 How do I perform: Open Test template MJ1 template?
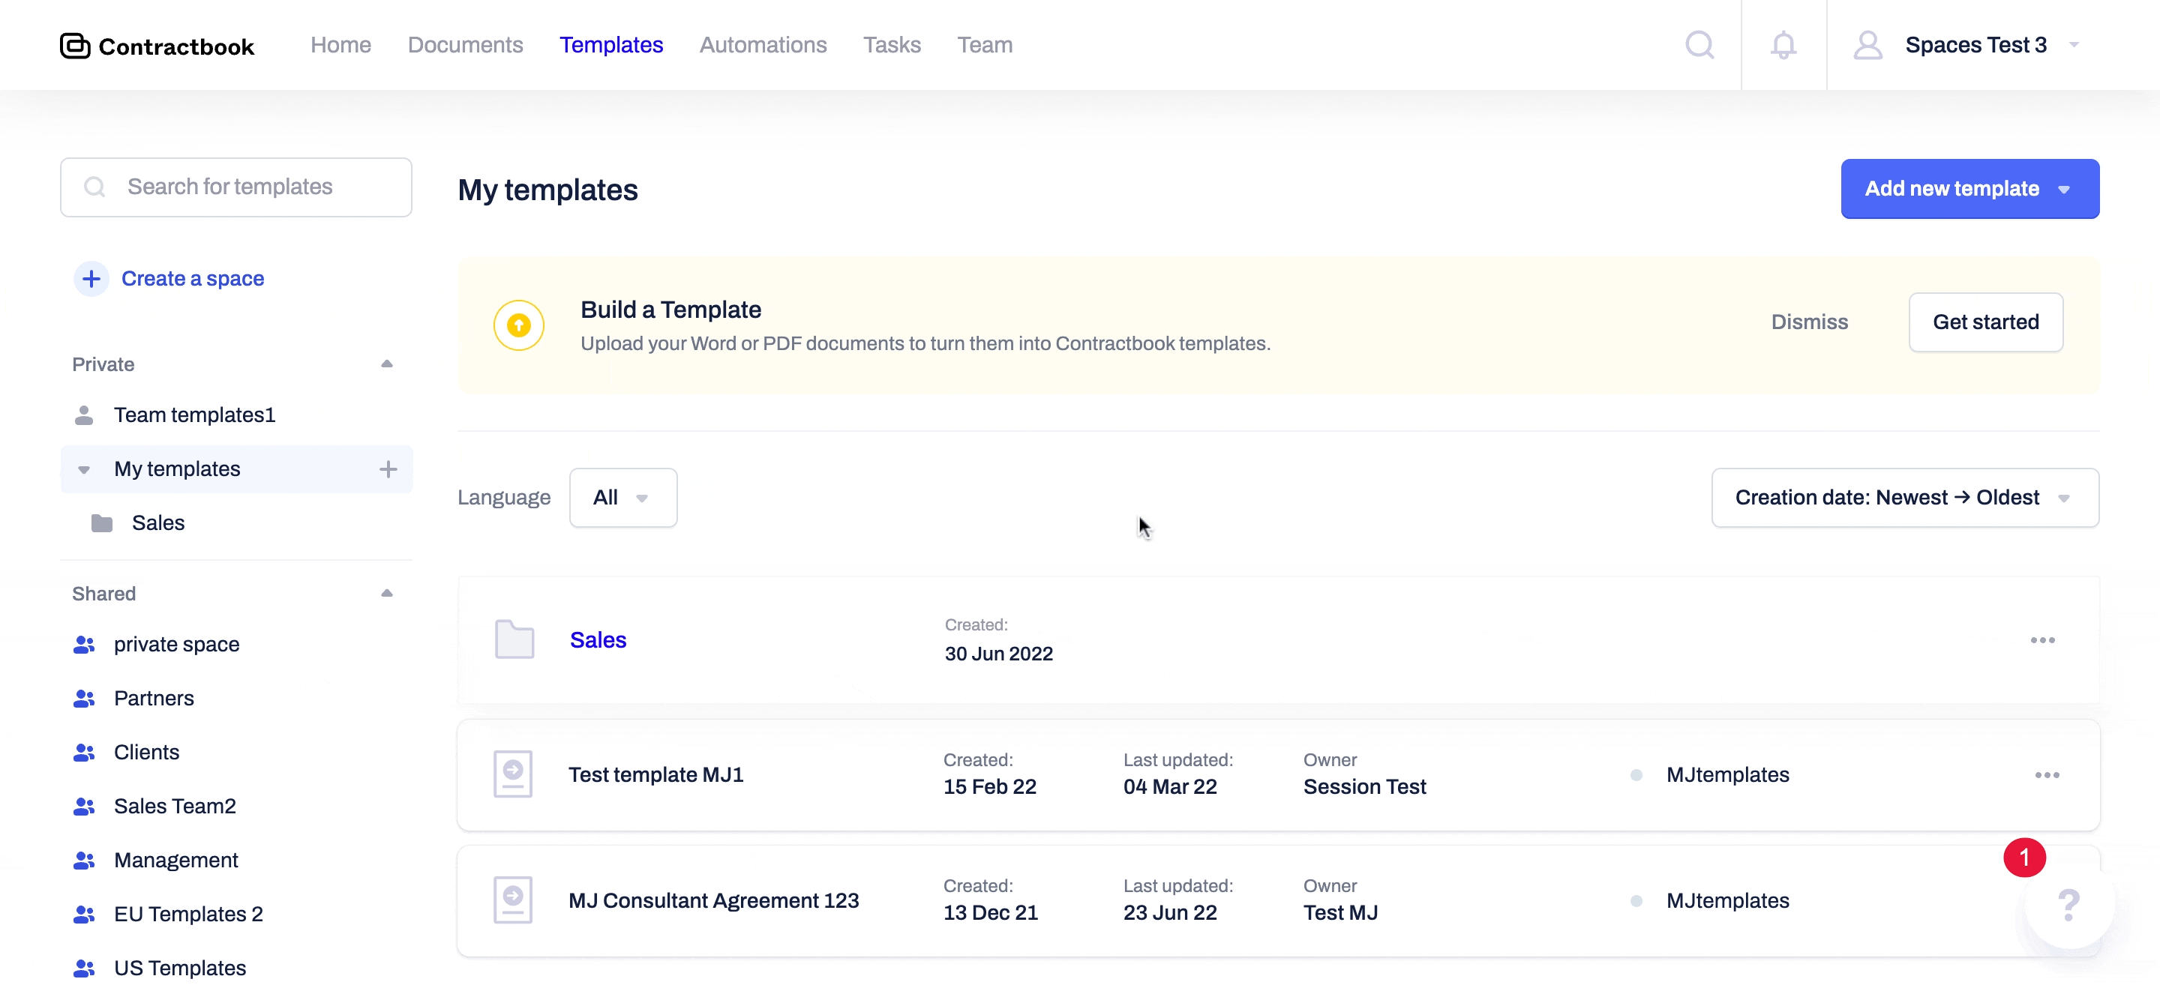[x=655, y=775]
